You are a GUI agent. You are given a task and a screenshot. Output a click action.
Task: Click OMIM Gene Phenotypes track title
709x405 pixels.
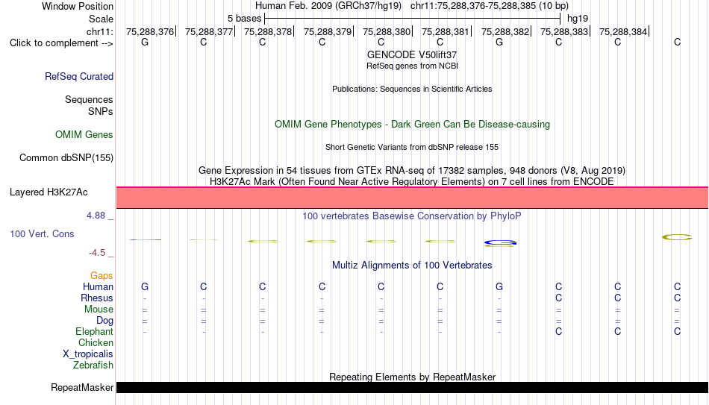click(412, 125)
